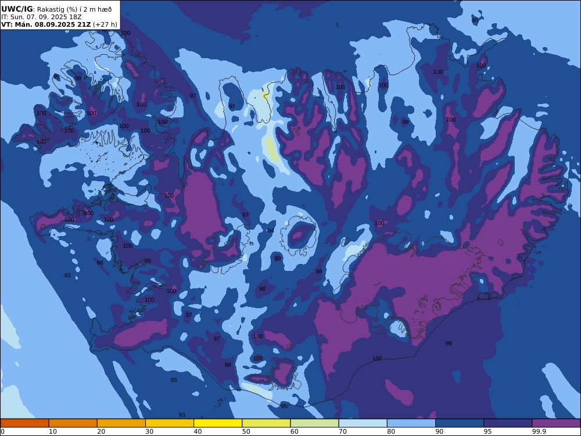Click the legend tick label '30'
This screenshot has height=436, width=581.
tap(150, 431)
